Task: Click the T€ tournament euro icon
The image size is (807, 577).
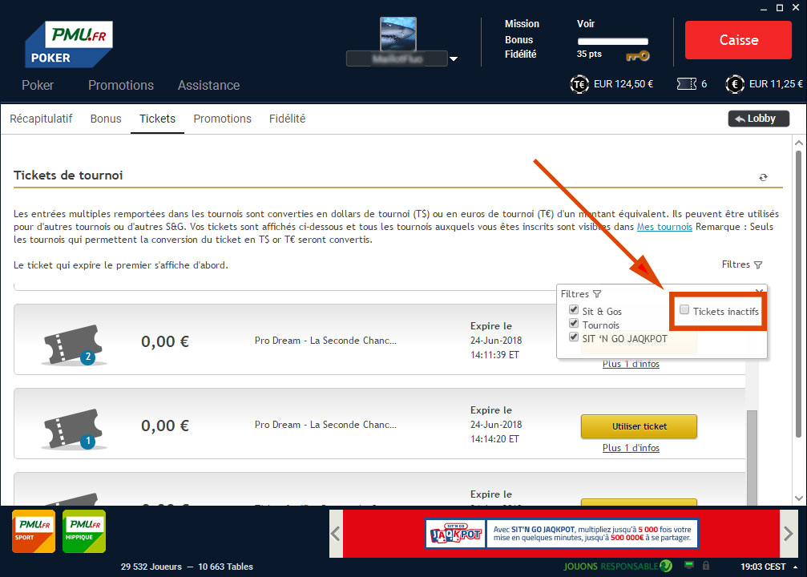Action: (579, 84)
